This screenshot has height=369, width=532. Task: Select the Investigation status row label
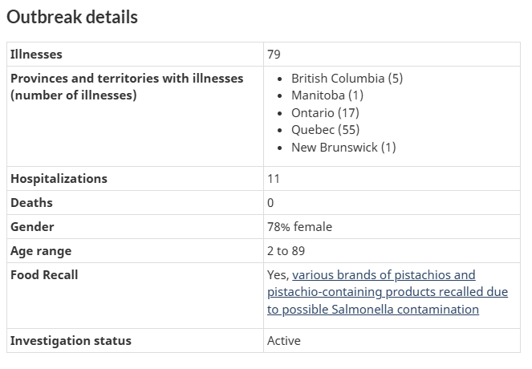point(71,341)
